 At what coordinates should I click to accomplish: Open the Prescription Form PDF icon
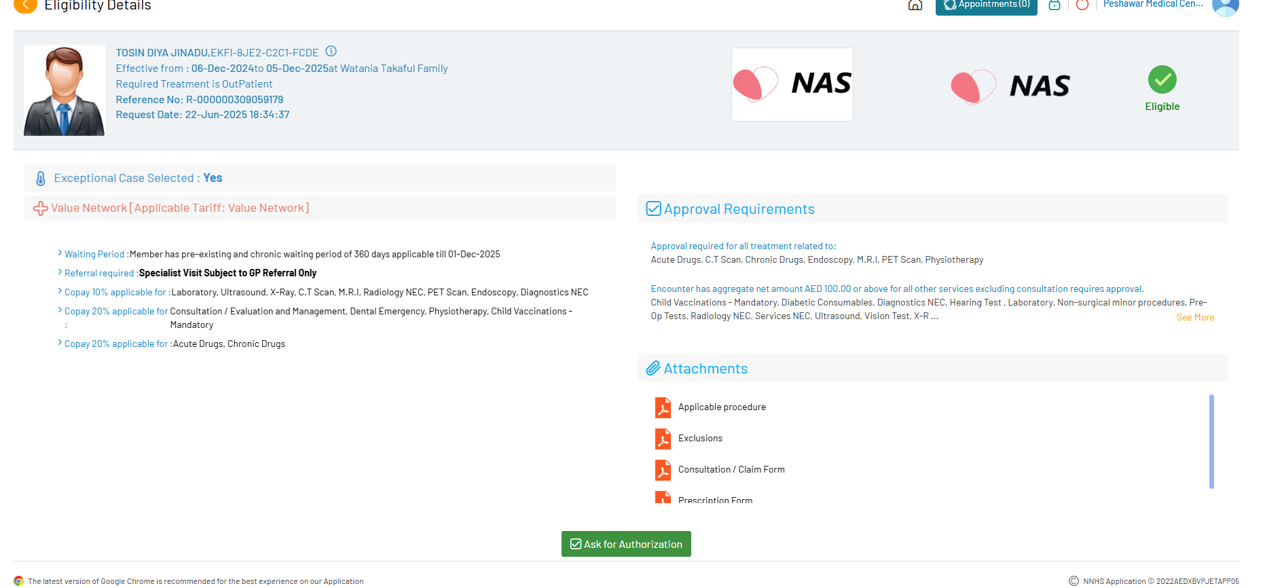(663, 497)
